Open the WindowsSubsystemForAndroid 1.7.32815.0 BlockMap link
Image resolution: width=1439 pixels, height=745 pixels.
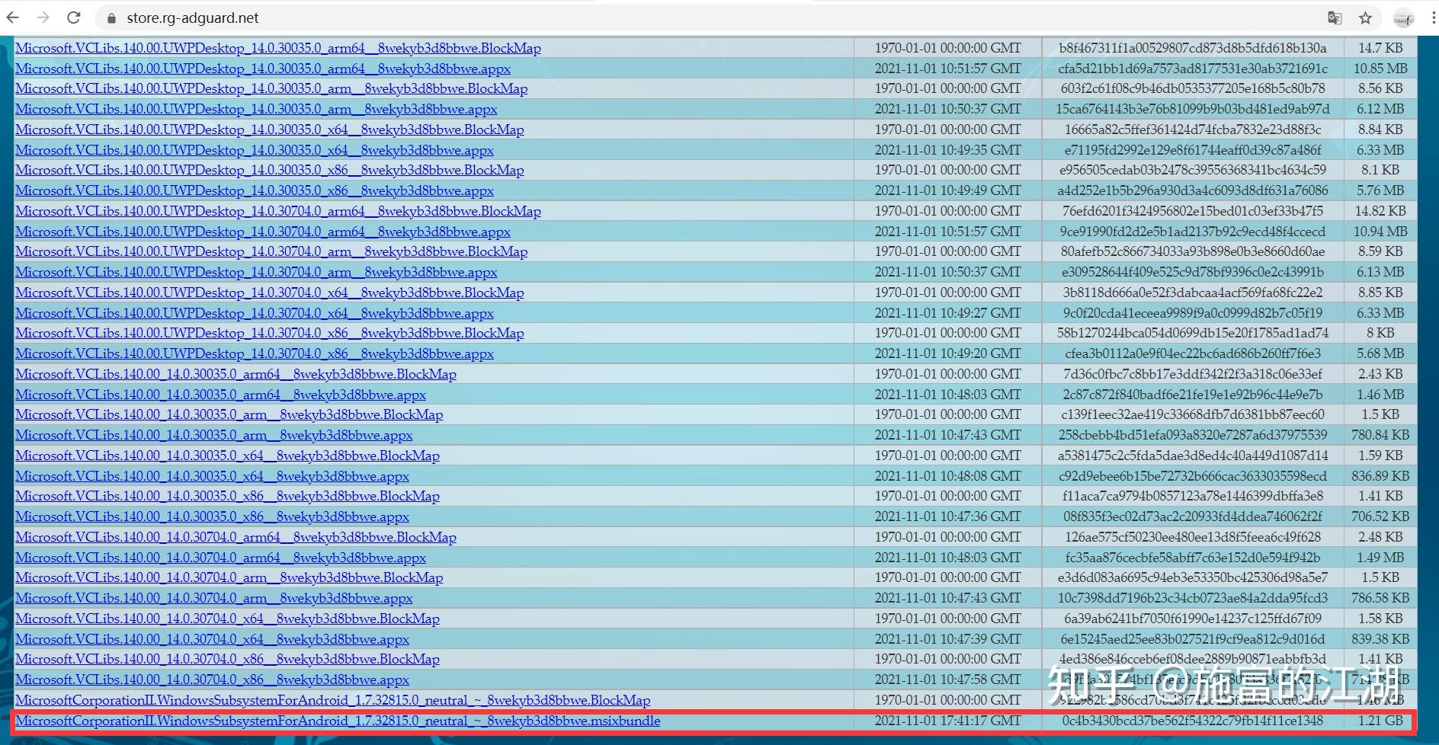click(x=333, y=700)
